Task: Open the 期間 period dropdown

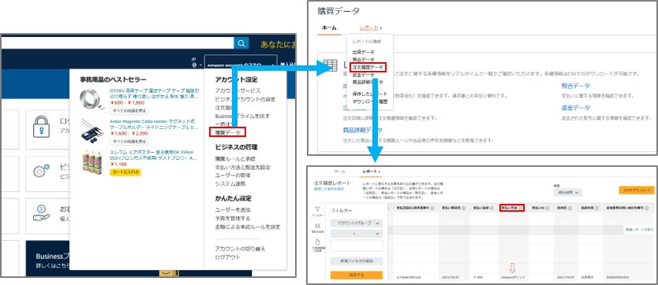Action: (x=568, y=193)
